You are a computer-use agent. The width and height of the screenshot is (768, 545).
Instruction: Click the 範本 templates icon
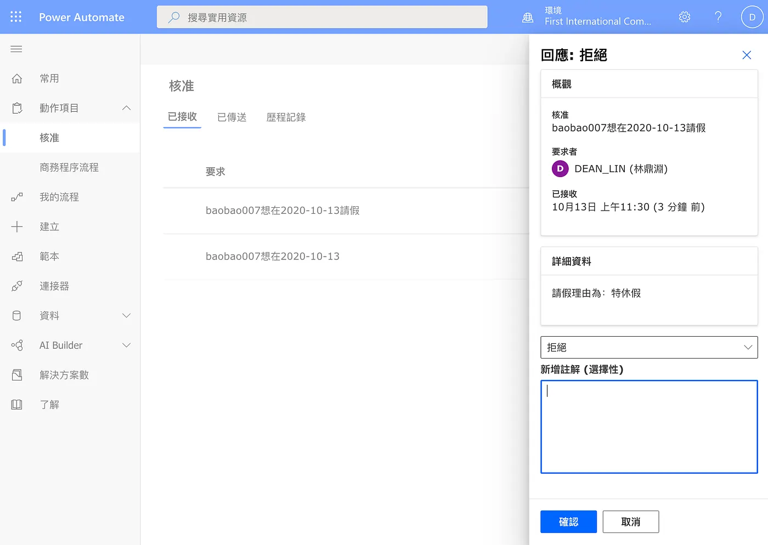coord(17,256)
